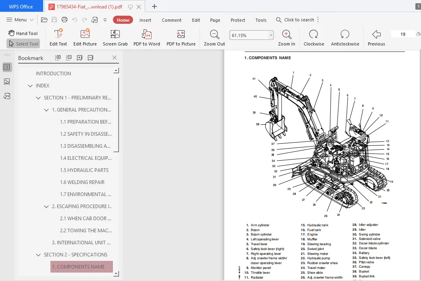Click PDF to Picture tool

coord(181,37)
